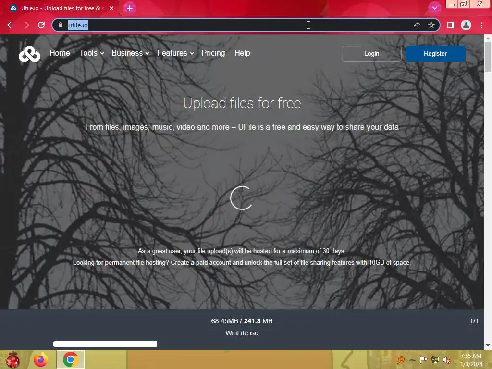Click the browser forward arrow
Viewport: 492px width, 369px height.
click(x=26, y=25)
